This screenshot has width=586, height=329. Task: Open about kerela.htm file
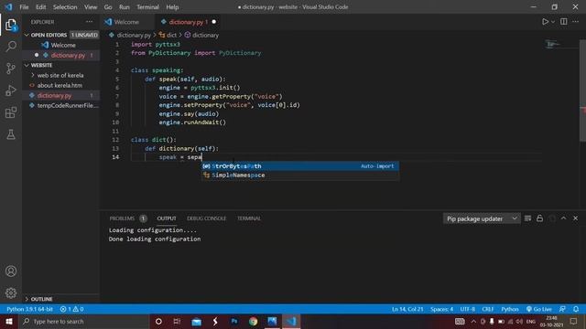click(x=60, y=85)
